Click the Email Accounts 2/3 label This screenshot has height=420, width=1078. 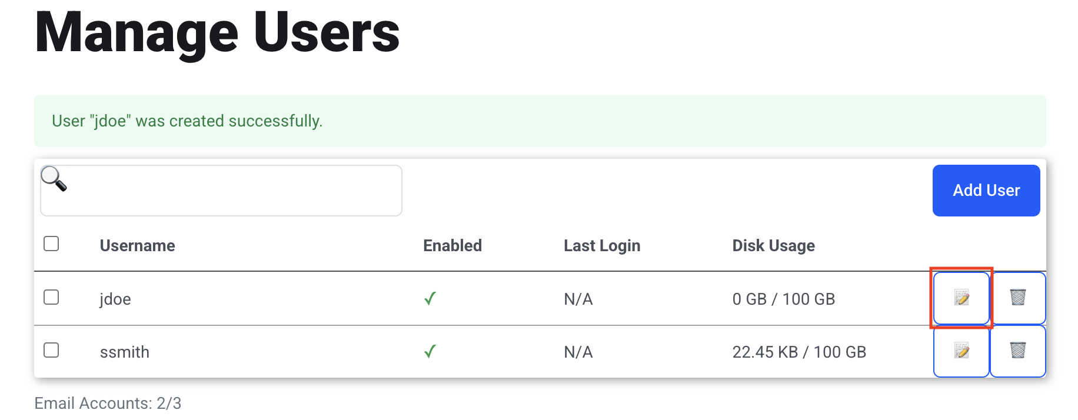[108, 404]
